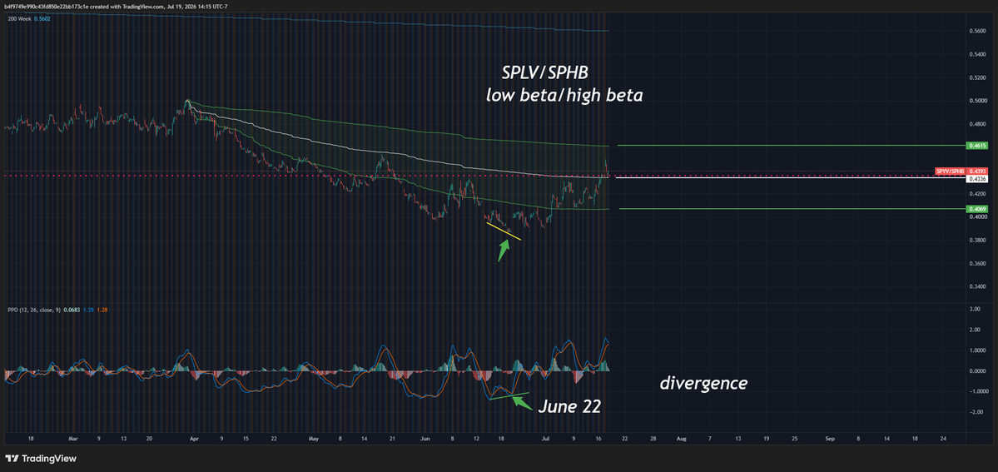Click the Apr date on time axis
The image size is (998, 472).
pos(194,438)
